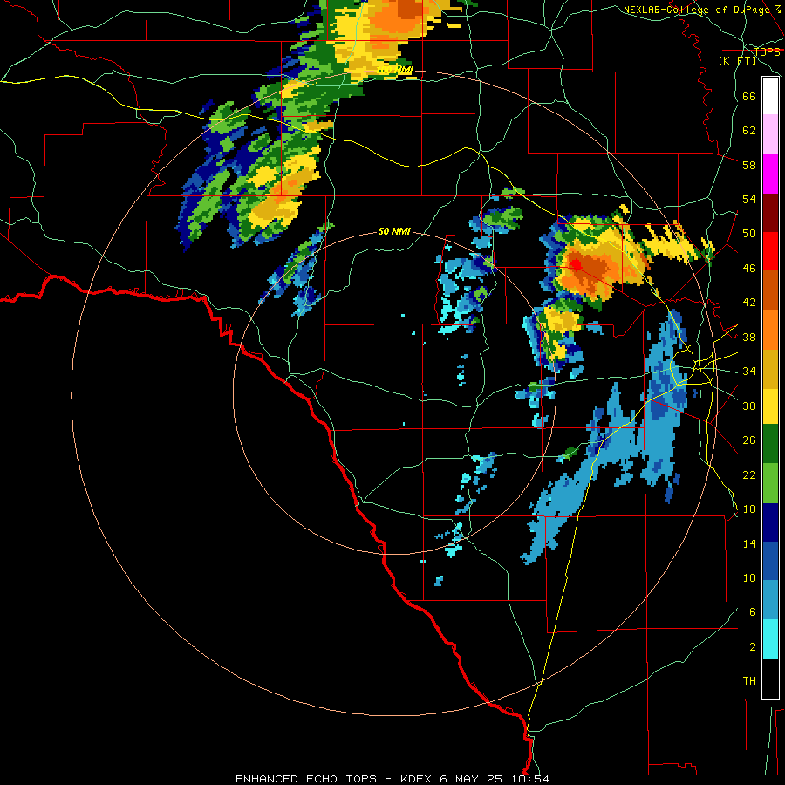Image resolution: width=785 pixels, height=785 pixels.
Task: Click the '54' legend value
Action: (x=749, y=199)
